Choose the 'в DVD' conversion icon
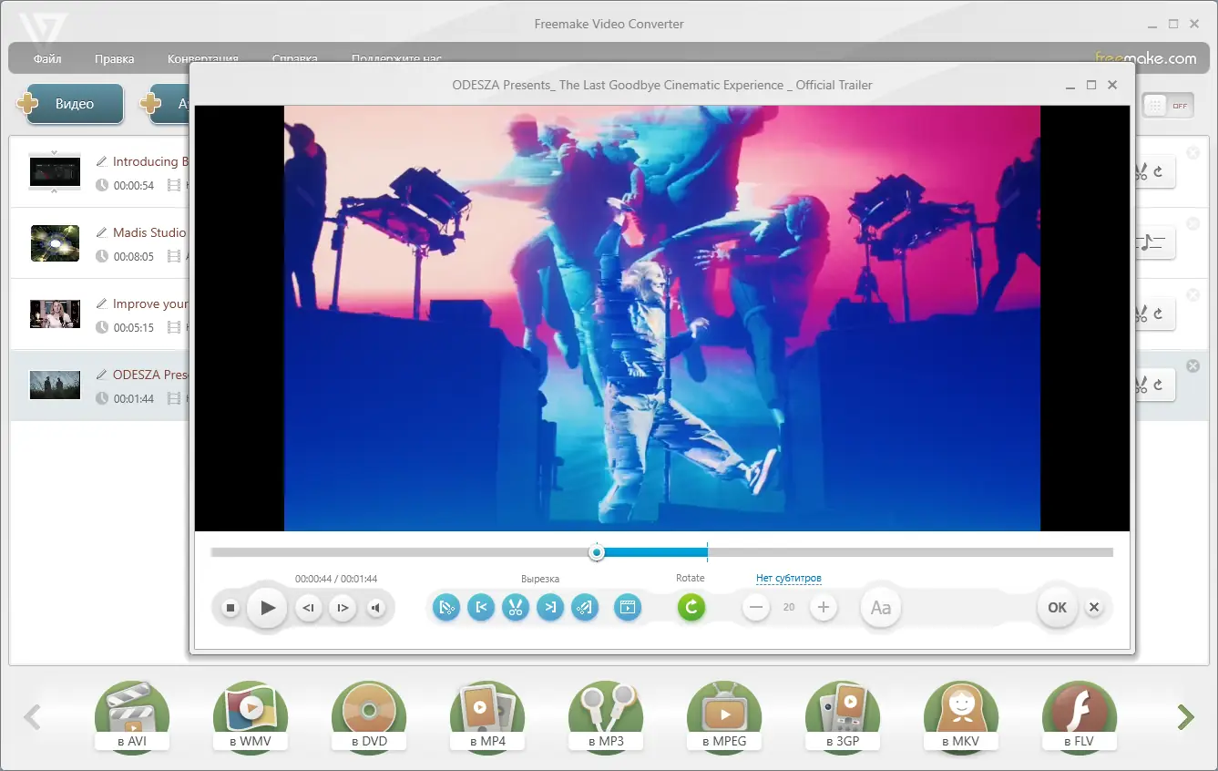 click(369, 716)
